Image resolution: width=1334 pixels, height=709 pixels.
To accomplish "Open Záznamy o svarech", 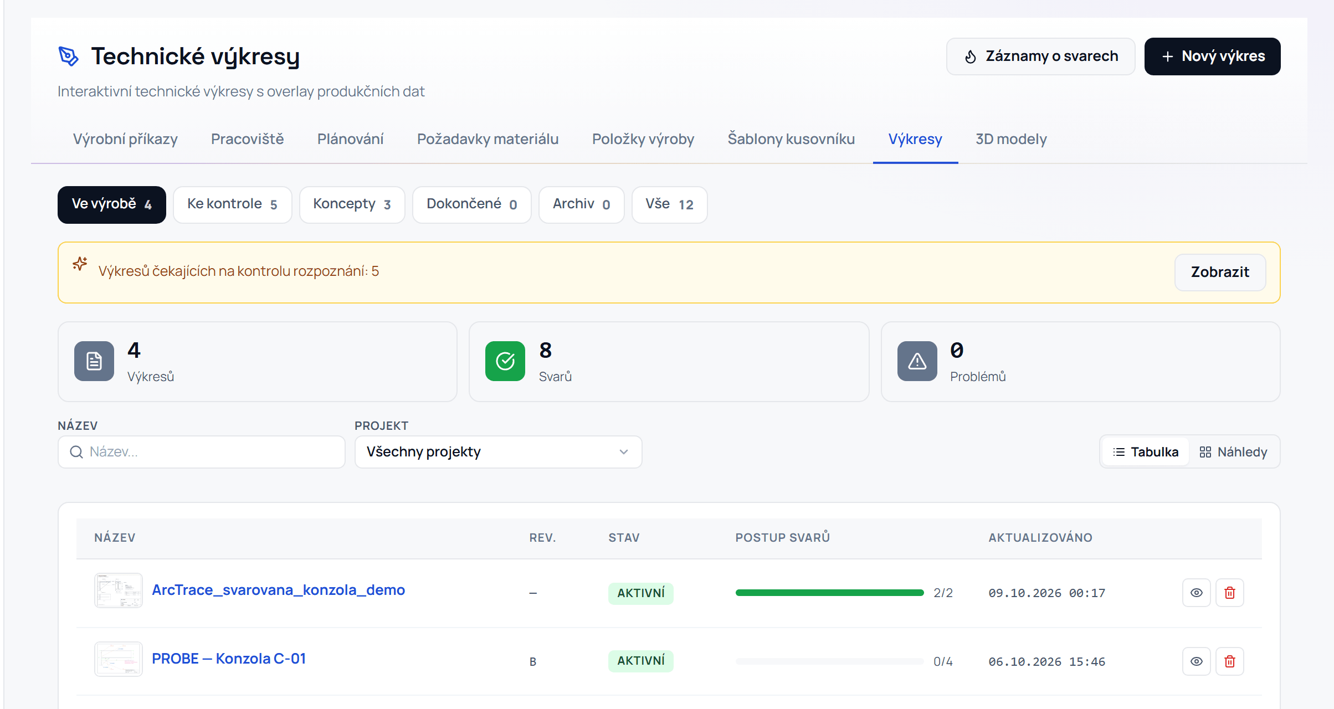I will (x=1040, y=56).
